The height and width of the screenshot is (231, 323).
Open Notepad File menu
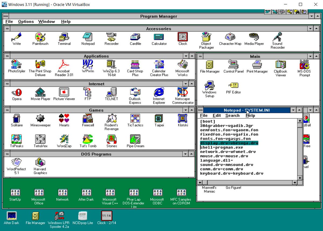tap(204, 115)
